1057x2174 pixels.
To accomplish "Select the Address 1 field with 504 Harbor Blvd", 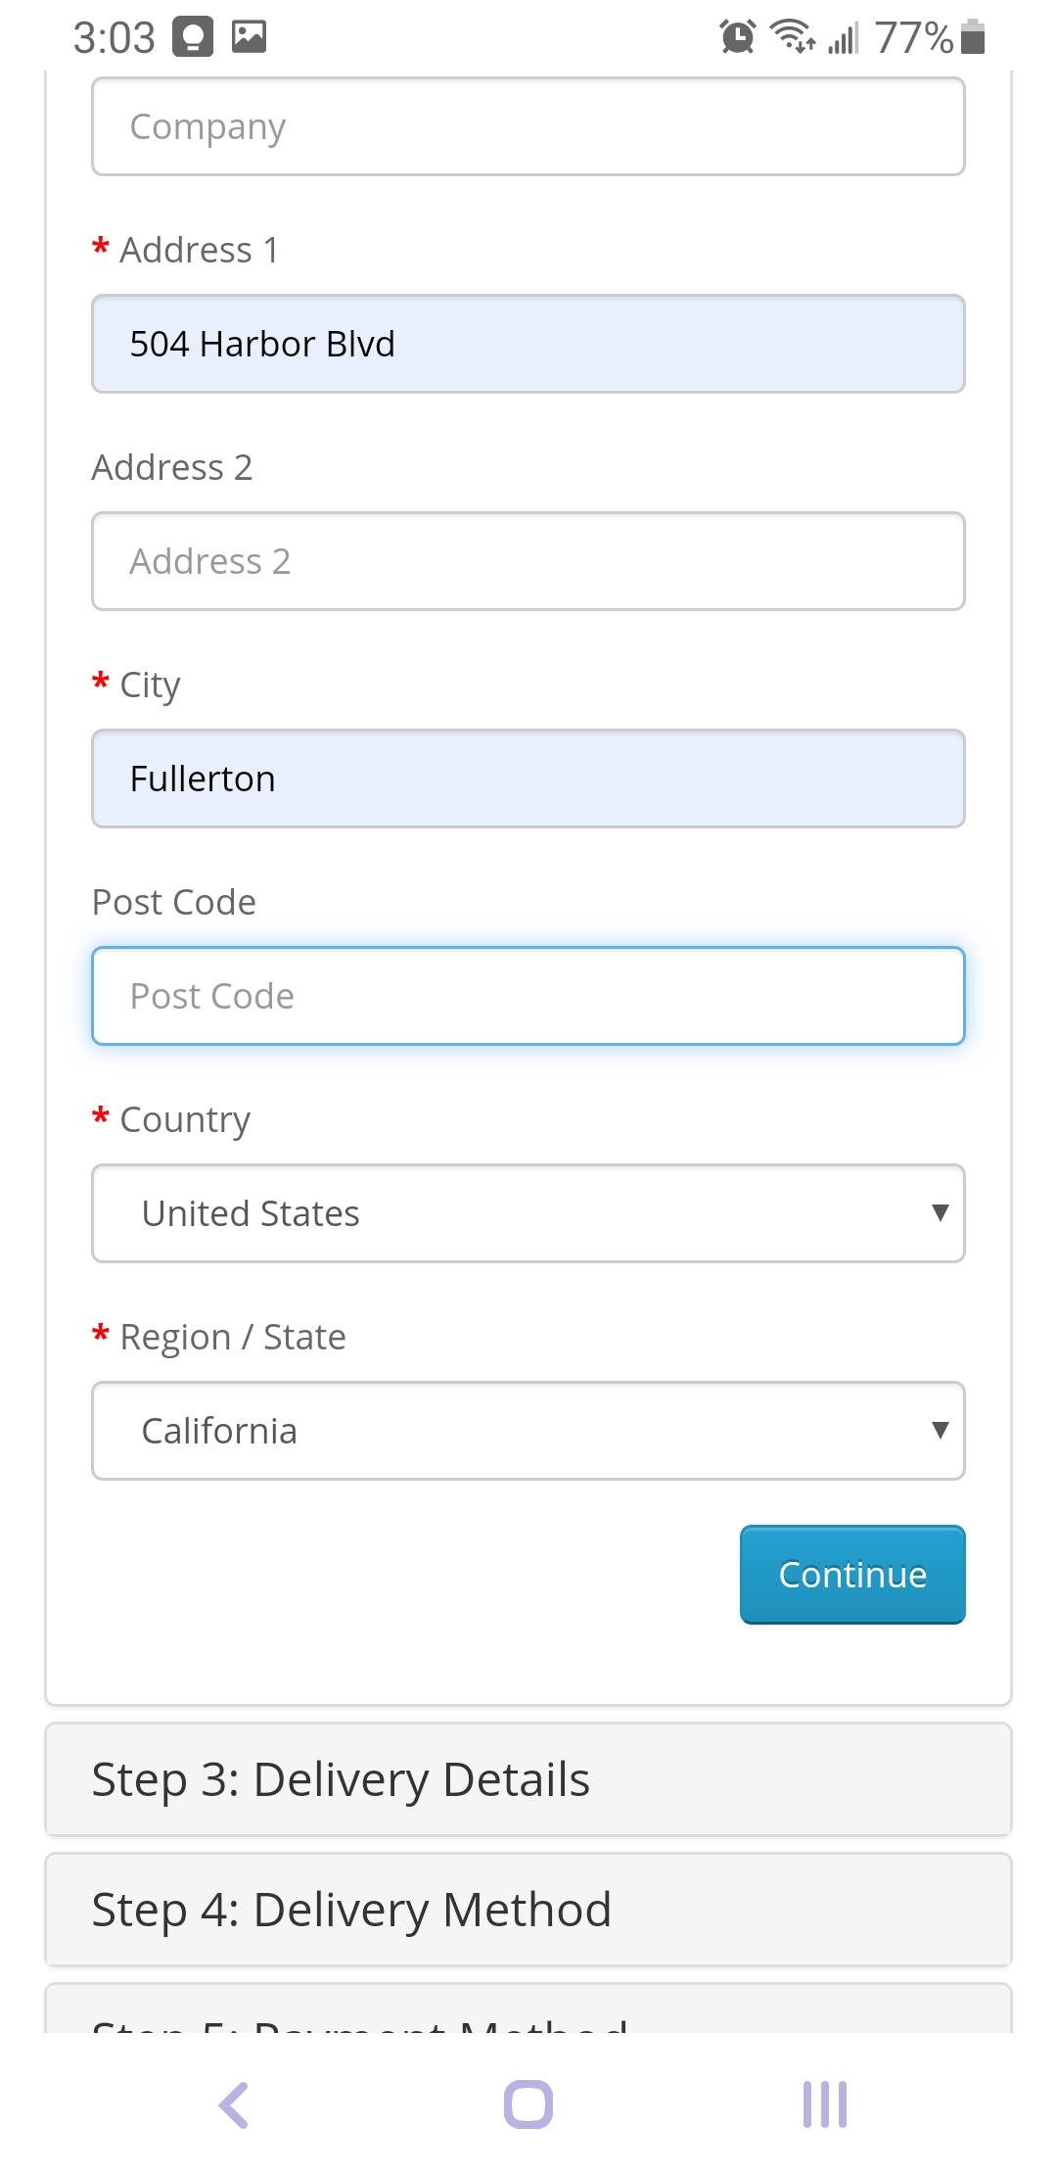I will (528, 344).
